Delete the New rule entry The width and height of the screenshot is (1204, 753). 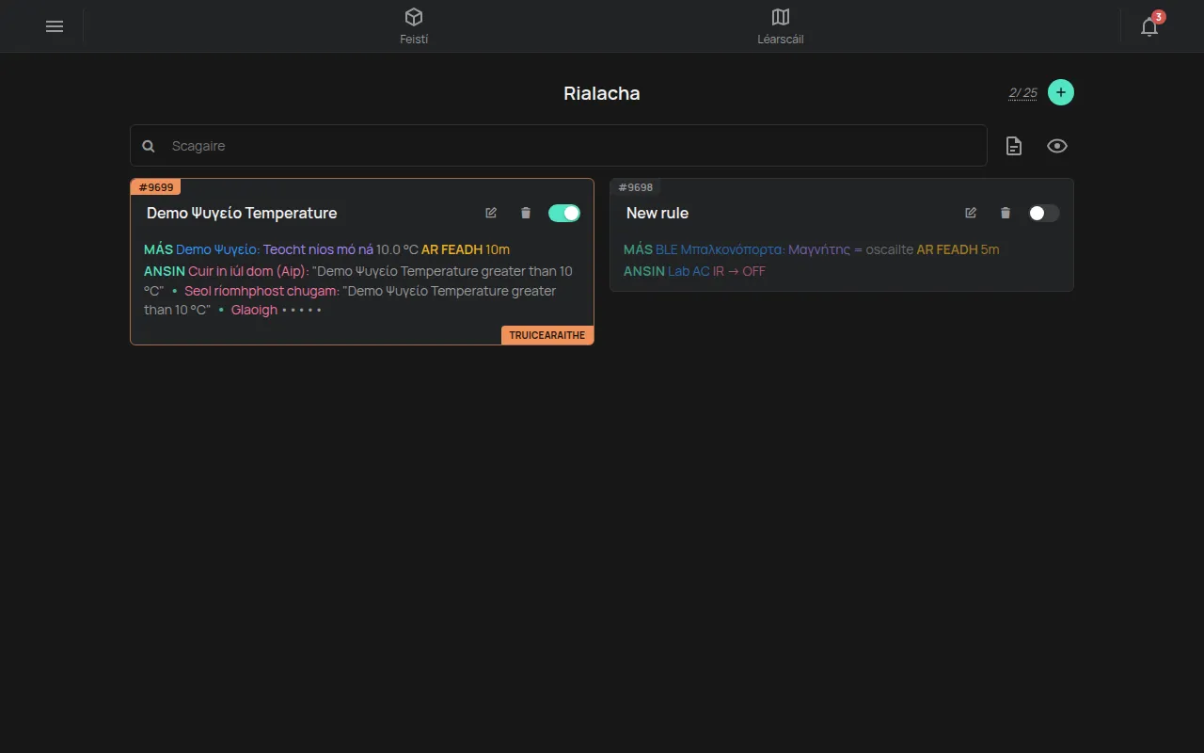point(1006,213)
